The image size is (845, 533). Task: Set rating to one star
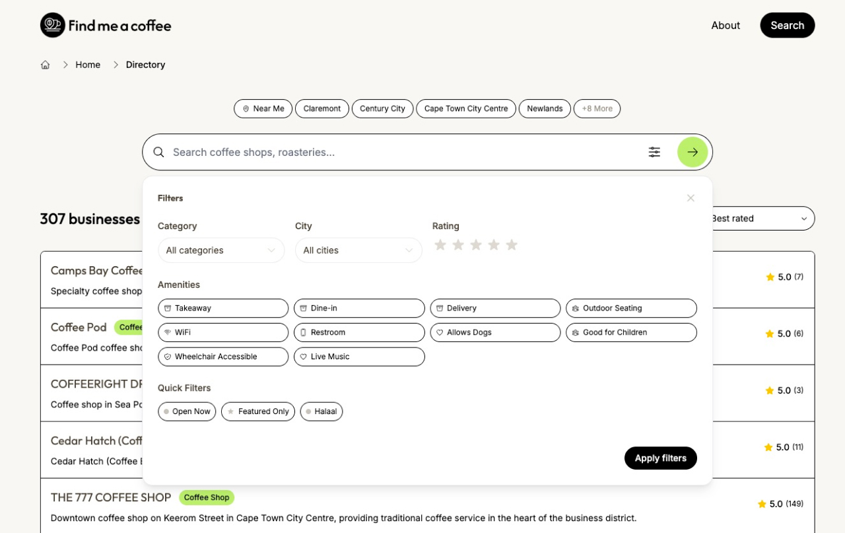pos(440,245)
